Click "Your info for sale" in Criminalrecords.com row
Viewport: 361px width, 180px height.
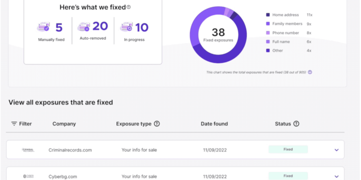coord(139,150)
